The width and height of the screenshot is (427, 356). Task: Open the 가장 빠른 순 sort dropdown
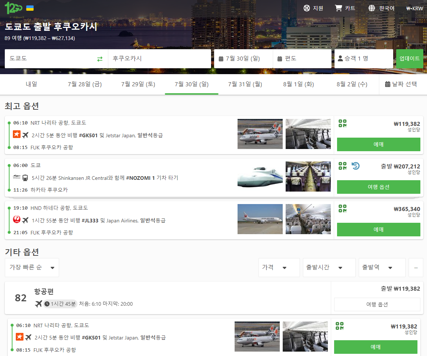[32, 268]
